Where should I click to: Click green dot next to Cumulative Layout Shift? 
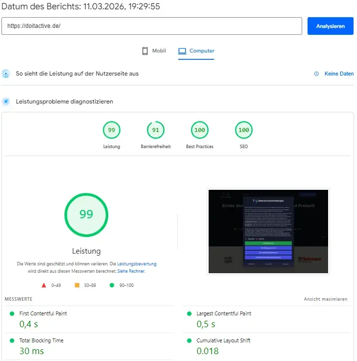189,340
